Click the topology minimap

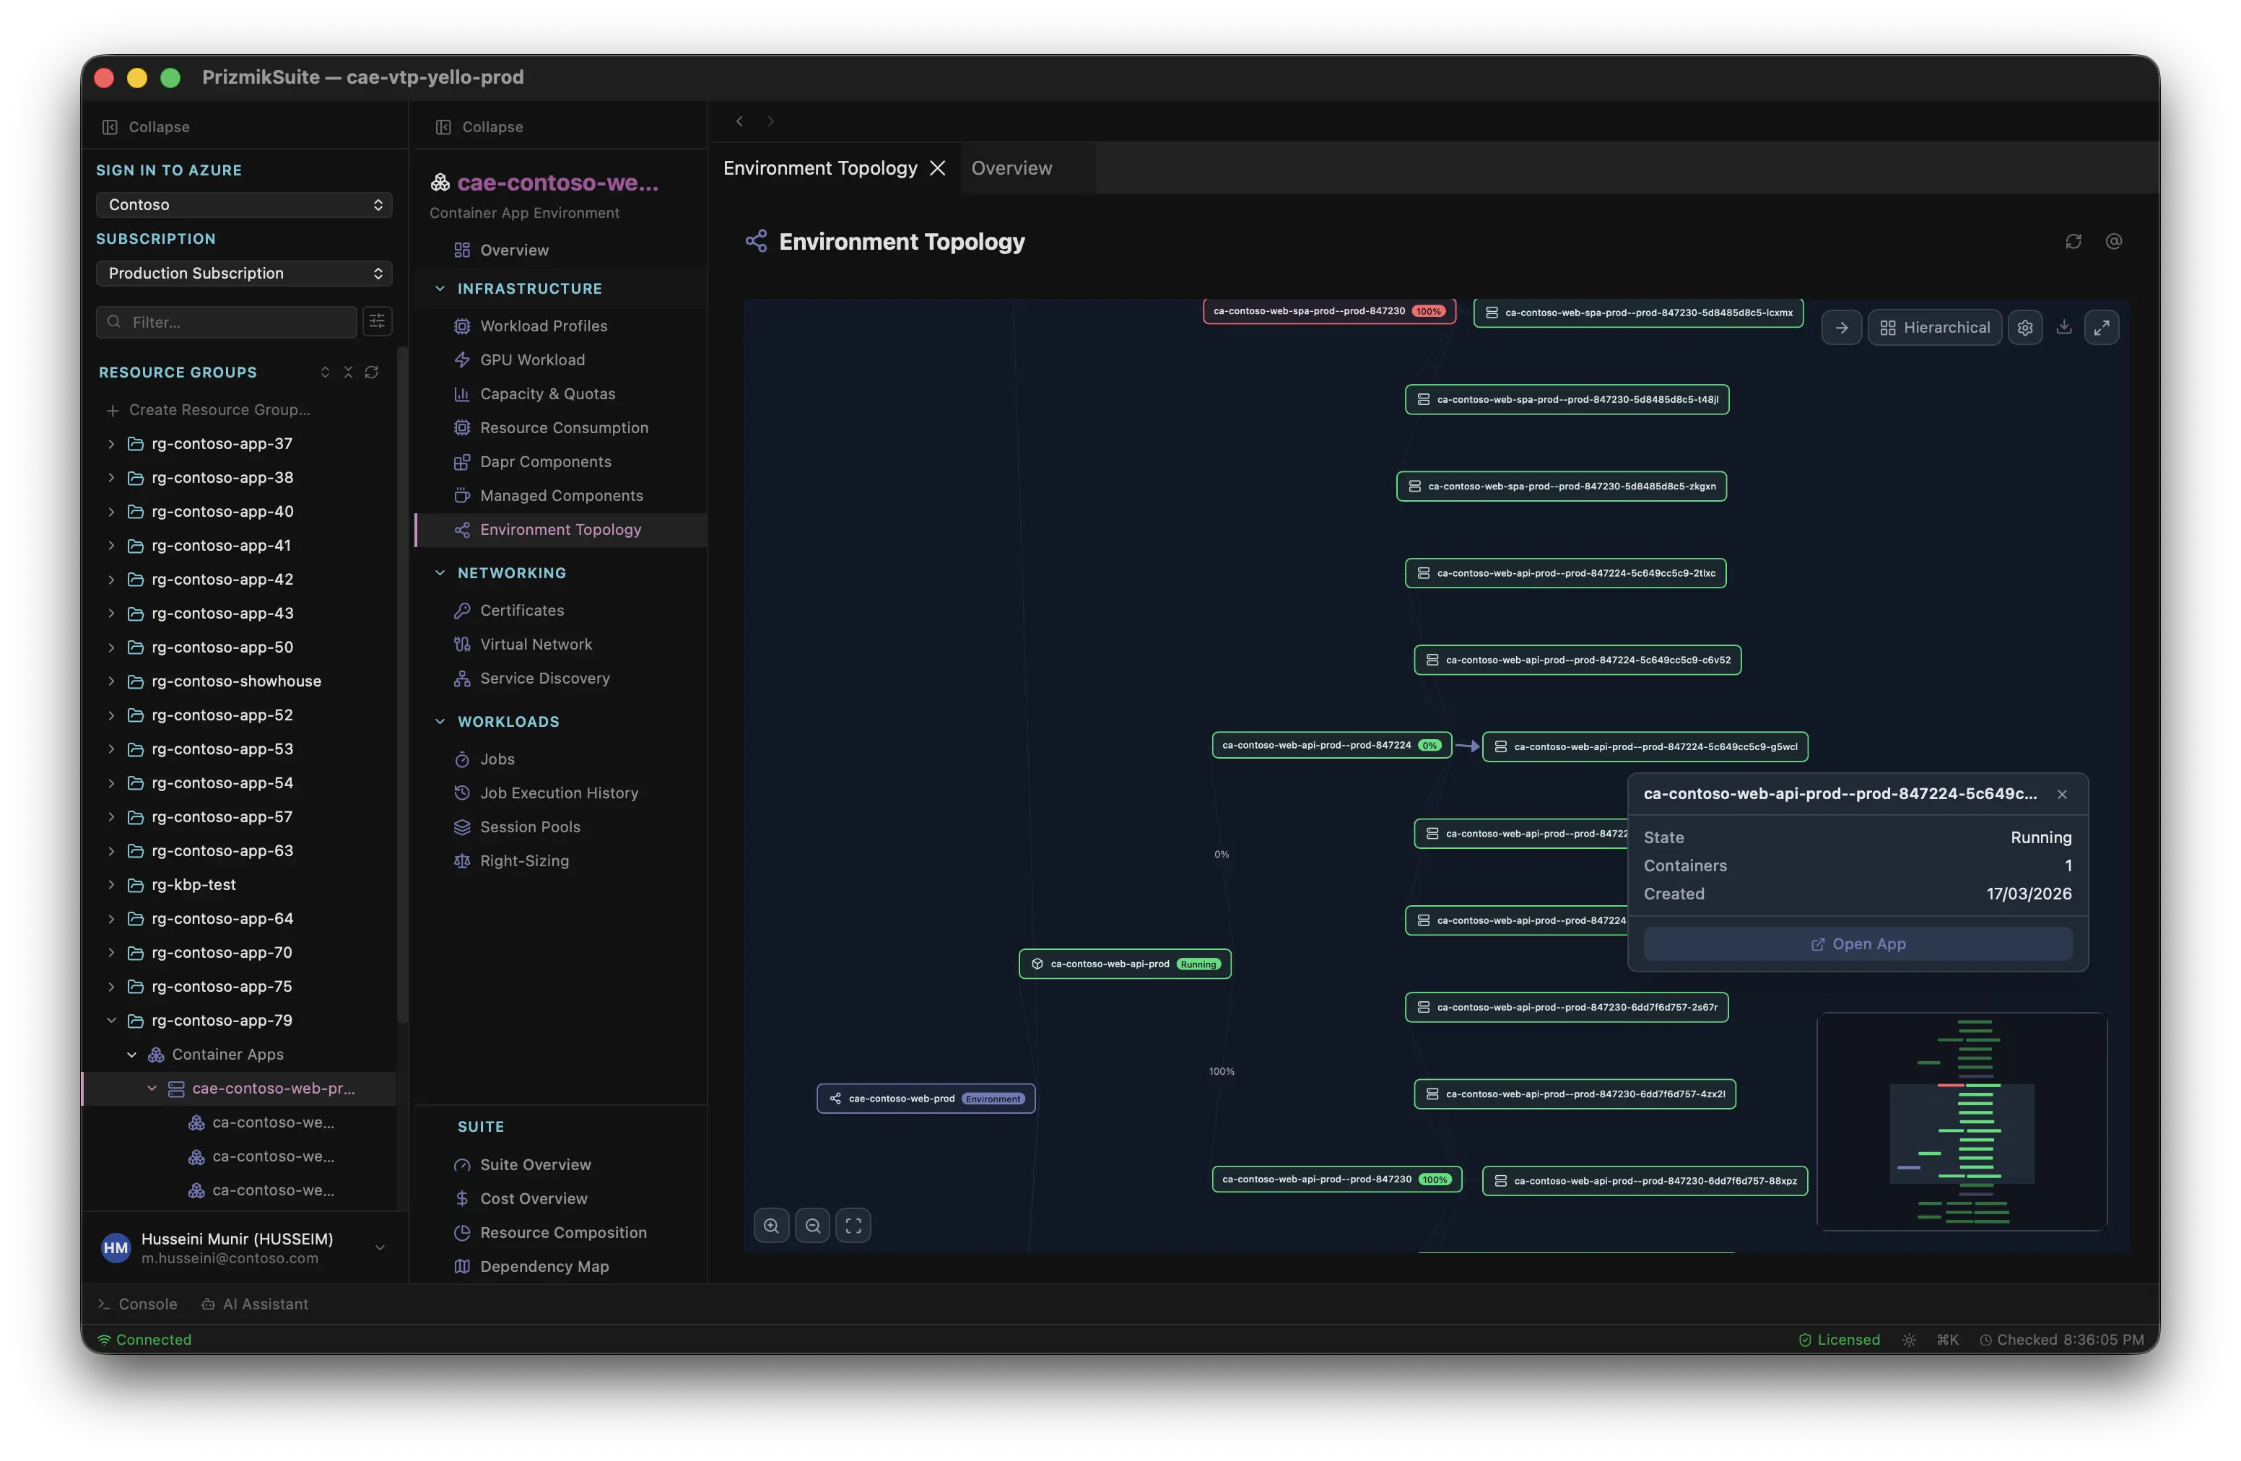pyautogui.click(x=1962, y=1121)
